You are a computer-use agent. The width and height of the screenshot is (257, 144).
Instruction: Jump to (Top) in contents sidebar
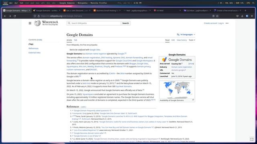[x=31, y=44]
